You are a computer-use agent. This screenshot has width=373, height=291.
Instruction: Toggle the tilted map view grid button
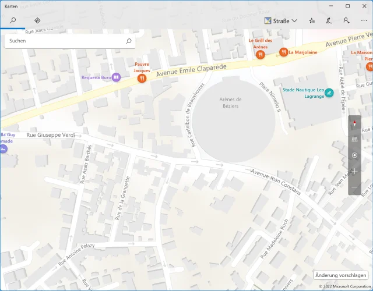pyautogui.click(x=354, y=139)
